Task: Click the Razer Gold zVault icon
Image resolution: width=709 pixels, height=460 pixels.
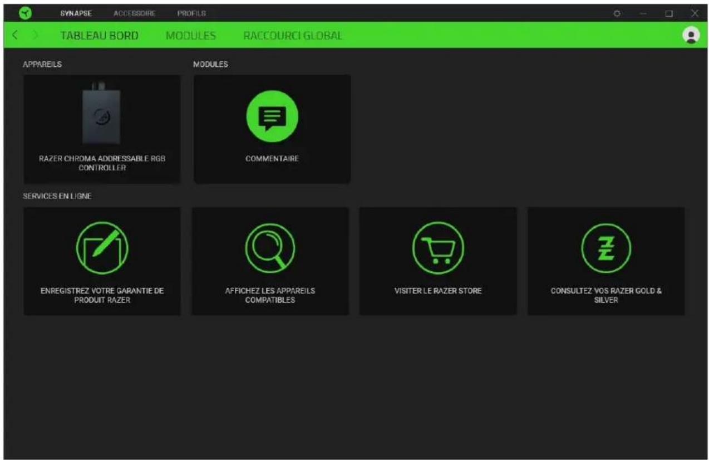Action: point(606,247)
